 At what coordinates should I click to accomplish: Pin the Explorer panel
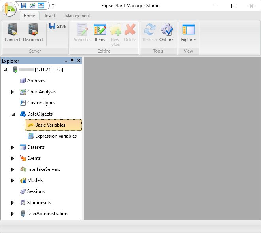click(x=72, y=61)
